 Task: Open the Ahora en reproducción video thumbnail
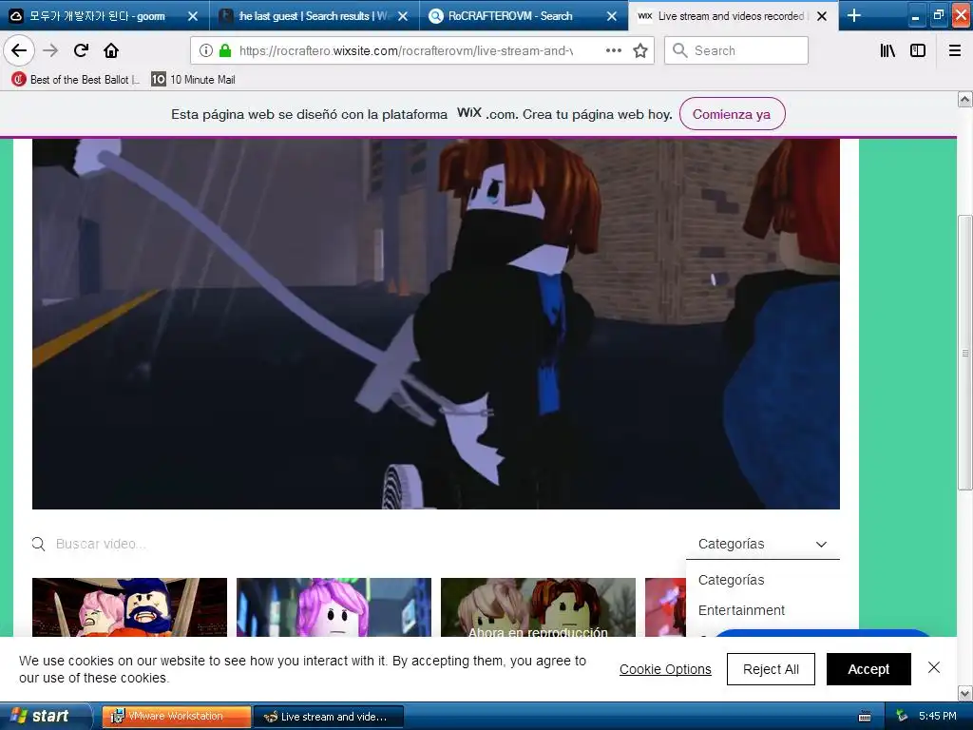tap(538, 607)
